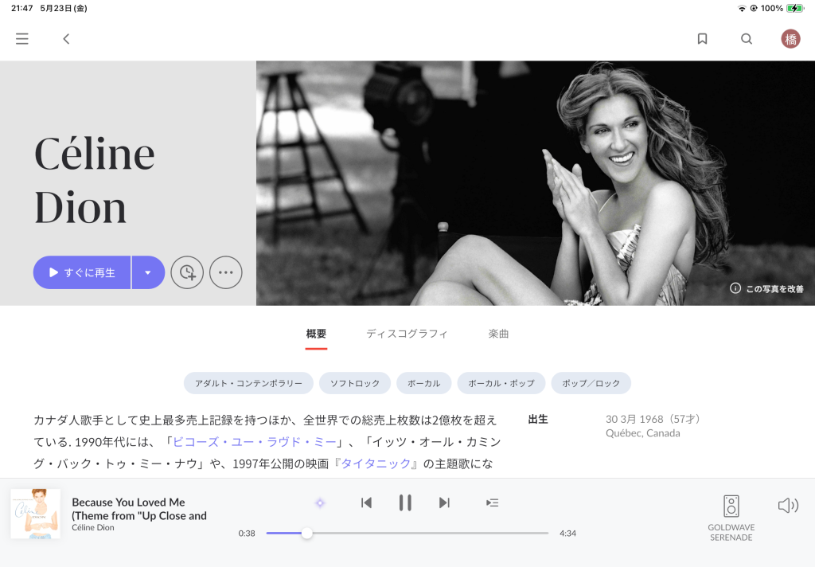
Task: Click the total duration 4:34
Action: (567, 534)
